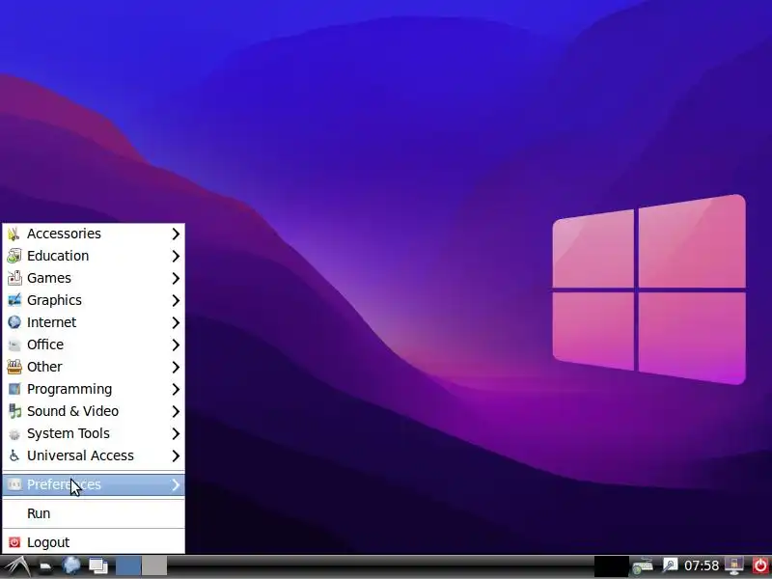The width and height of the screenshot is (772, 579).
Task: Expand Universal Access submenu arrow
Action: point(176,455)
